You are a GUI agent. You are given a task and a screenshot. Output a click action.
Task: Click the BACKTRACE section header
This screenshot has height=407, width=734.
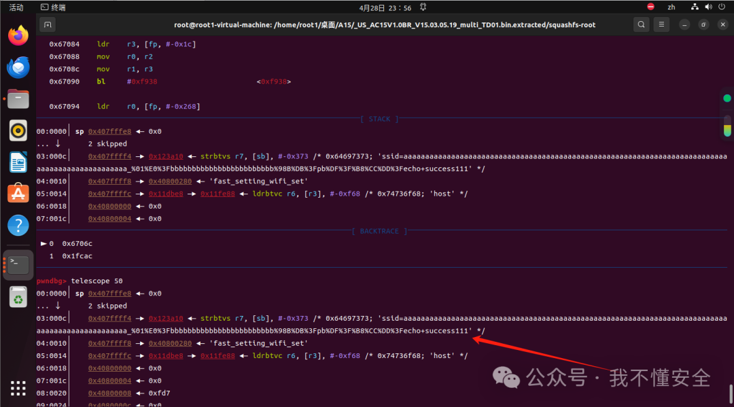(379, 231)
